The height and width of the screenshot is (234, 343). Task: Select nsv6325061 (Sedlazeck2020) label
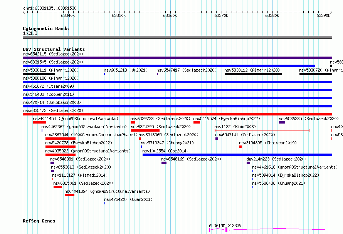click(83, 183)
